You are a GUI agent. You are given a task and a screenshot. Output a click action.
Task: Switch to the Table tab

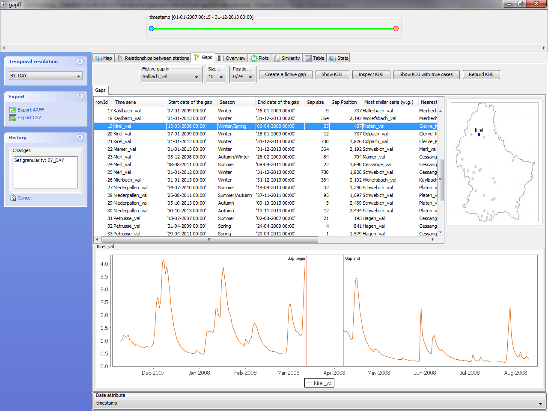tap(315, 58)
